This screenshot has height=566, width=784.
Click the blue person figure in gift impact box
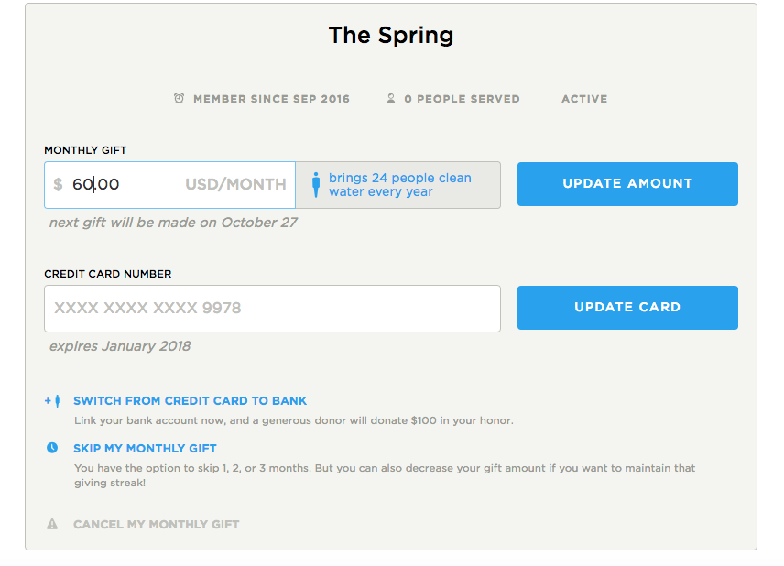(316, 185)
